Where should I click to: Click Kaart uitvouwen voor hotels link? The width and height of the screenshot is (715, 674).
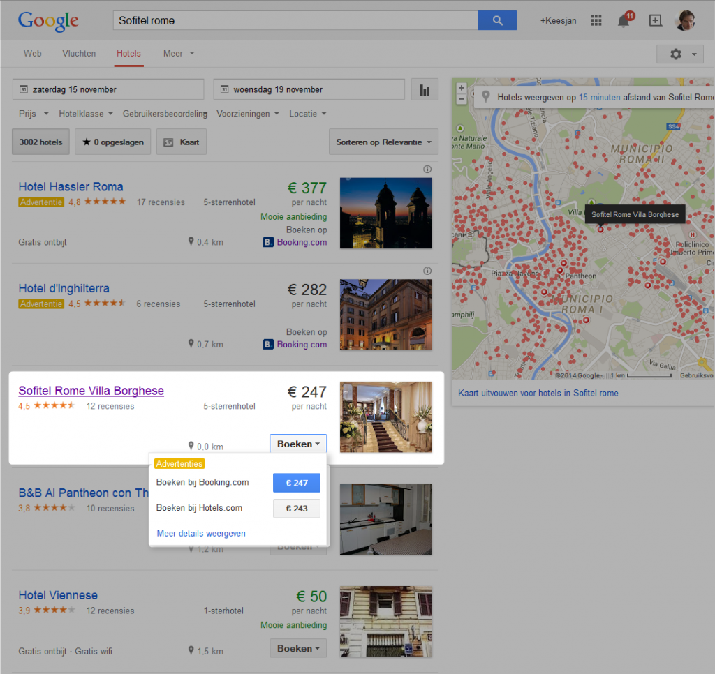538,393
